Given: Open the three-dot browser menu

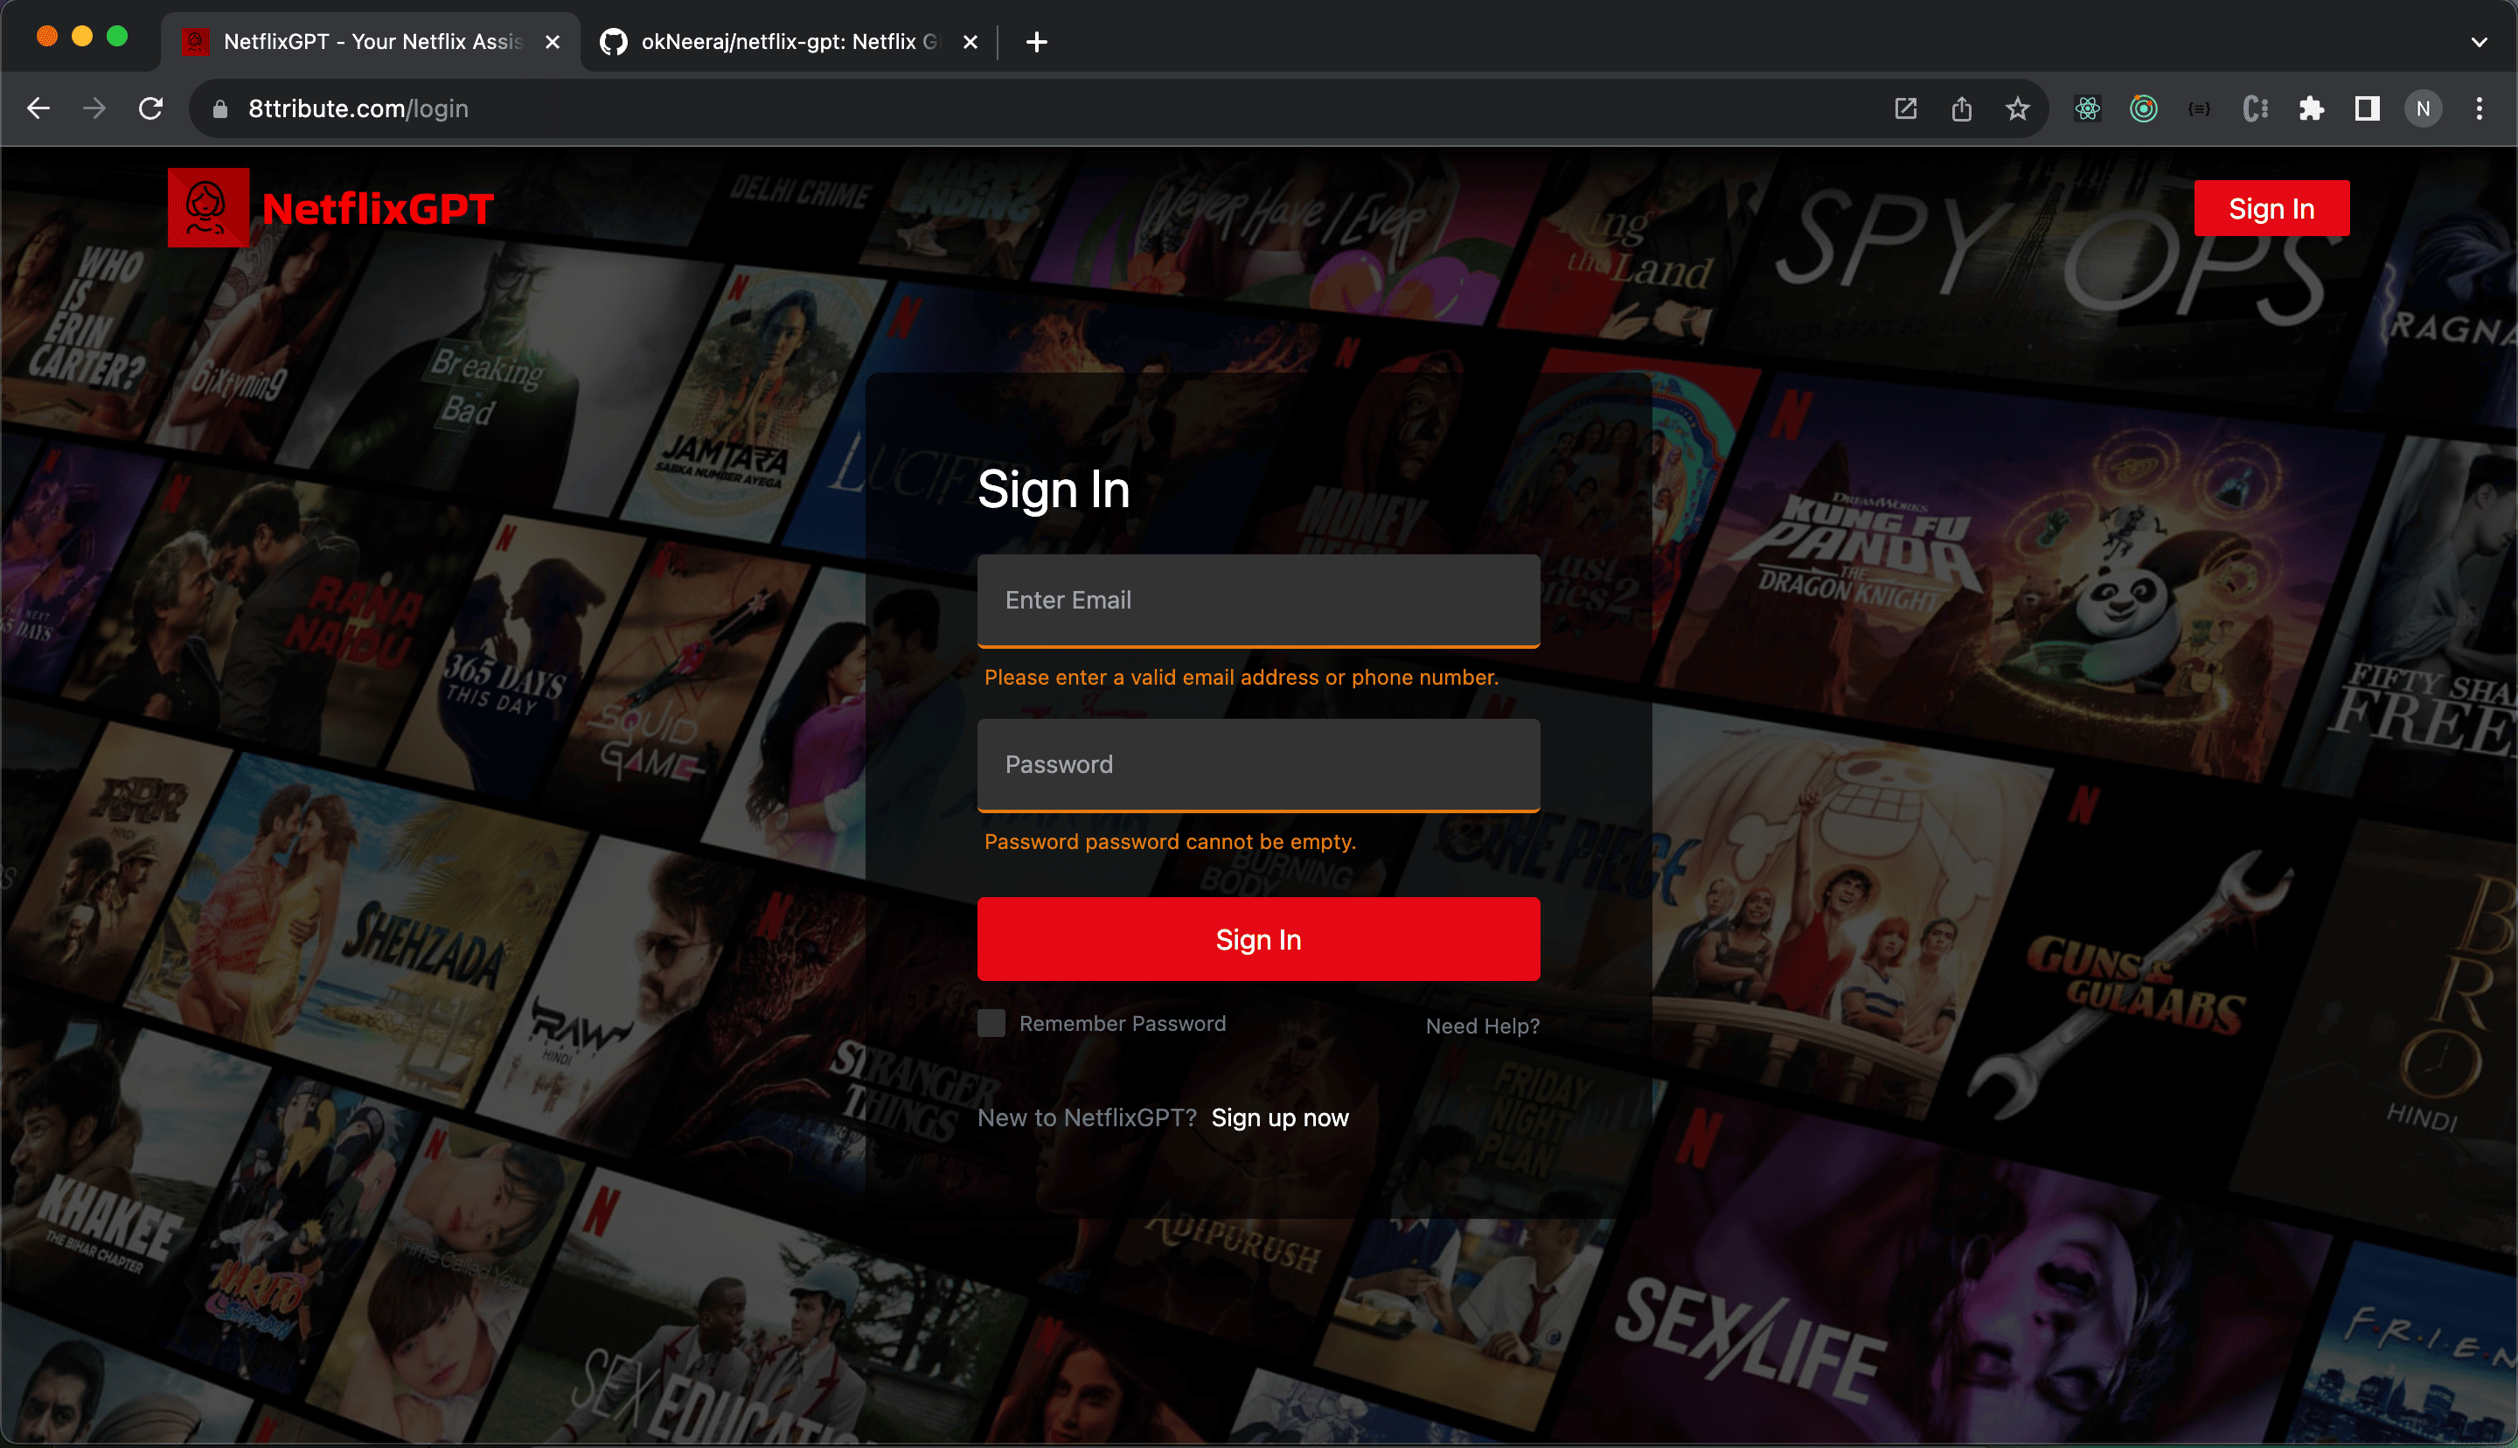Looking at the screenshot, I should tap(2479, 108).
